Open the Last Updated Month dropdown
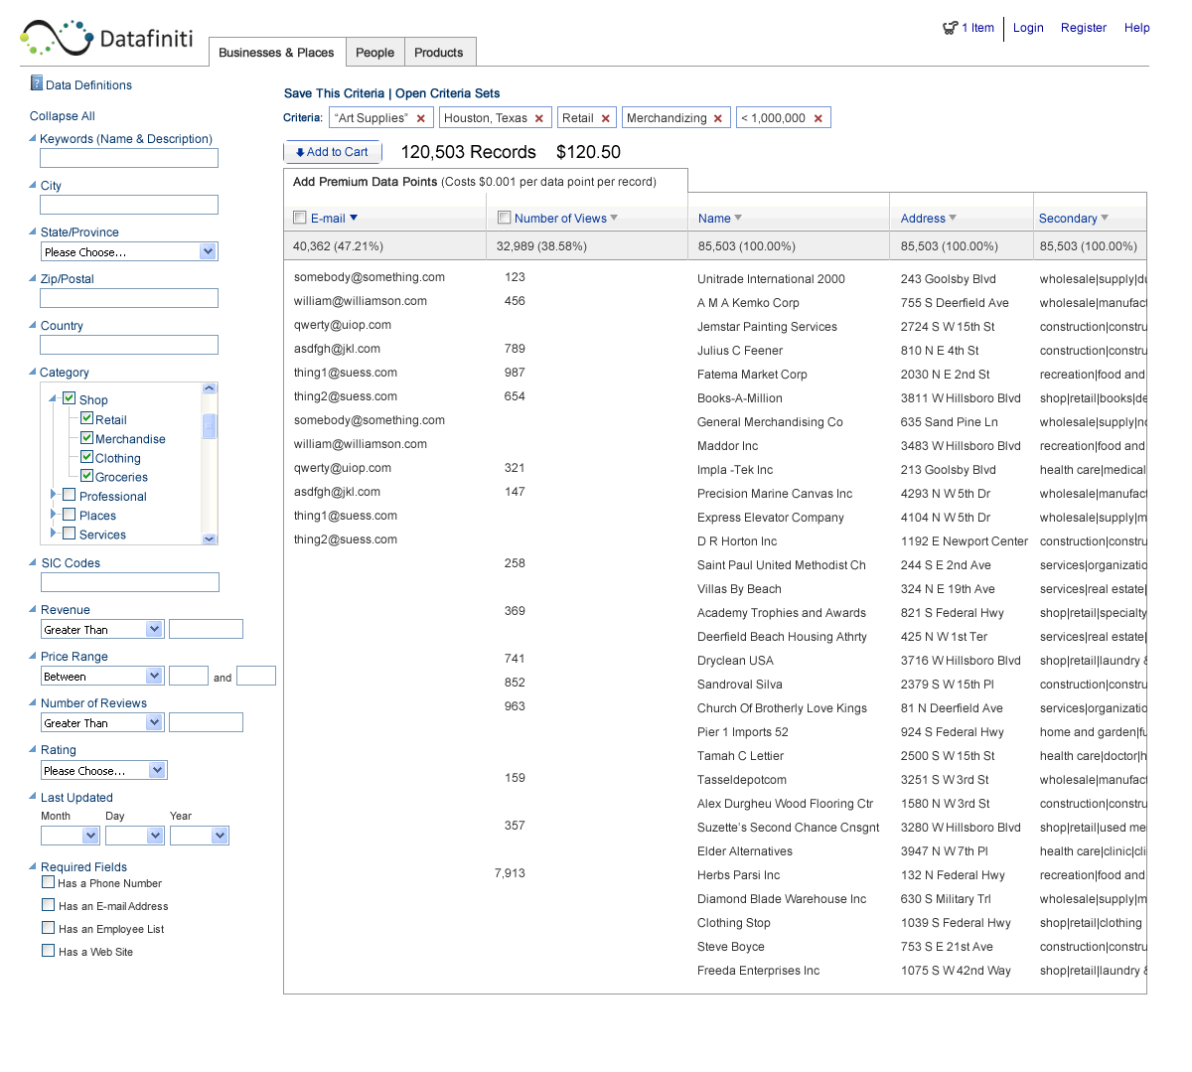The image size is (1192, 1072). pyautogui.click(x=71, y=836)
